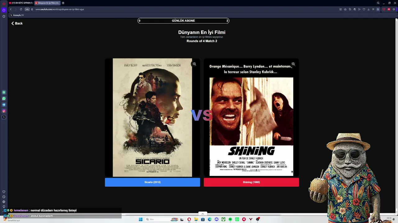Go back using the Back arrow link
Image resolution: width=398 pixels, height=223 pixels.
[x=17, y=23]
